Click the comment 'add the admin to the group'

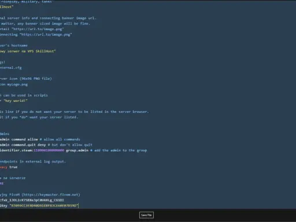click(120, 150)
